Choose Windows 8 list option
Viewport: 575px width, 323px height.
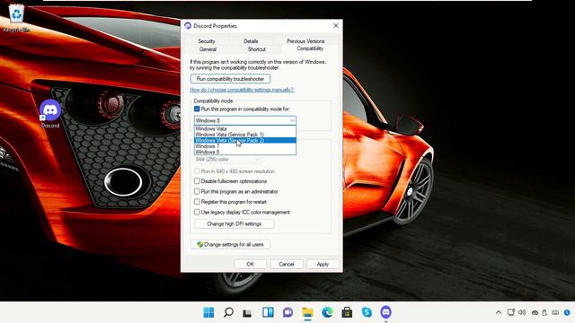245,152
